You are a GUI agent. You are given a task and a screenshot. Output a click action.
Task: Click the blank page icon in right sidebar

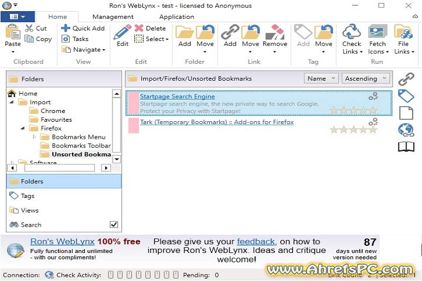click(406, 112)
